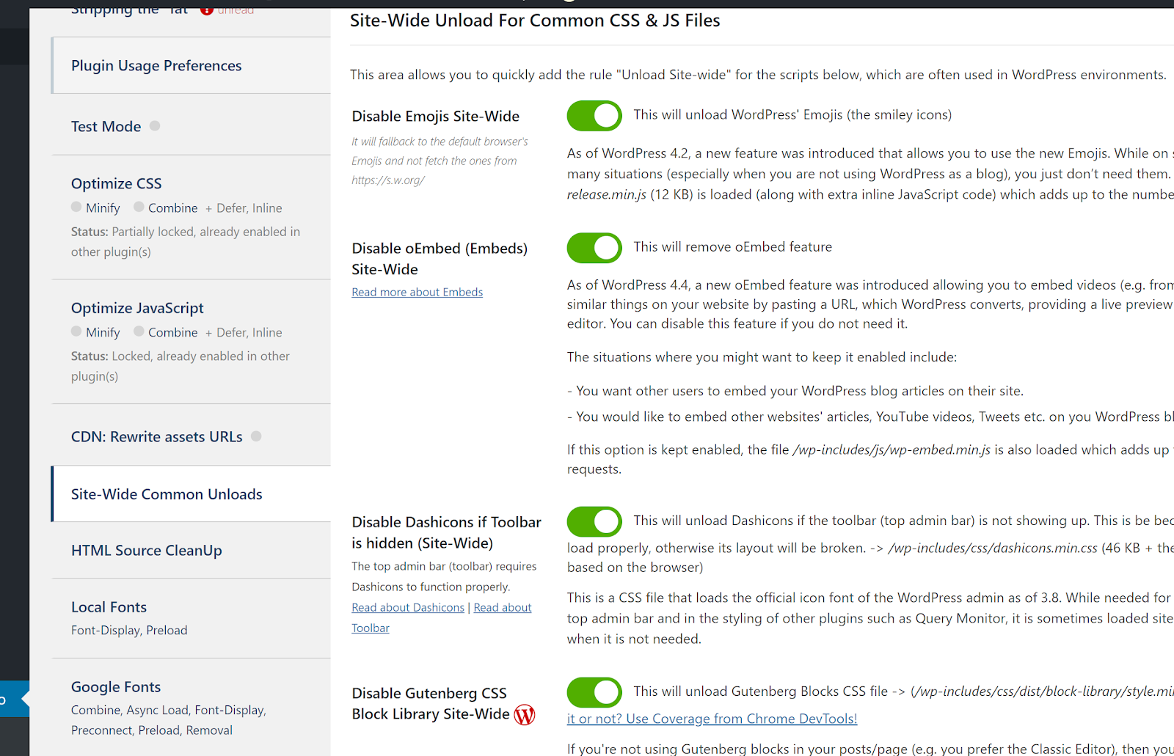1174x756 pixels.
Task: Click the Disable oEmbed (Embeds) Site-Wide label
Action: 440,259
